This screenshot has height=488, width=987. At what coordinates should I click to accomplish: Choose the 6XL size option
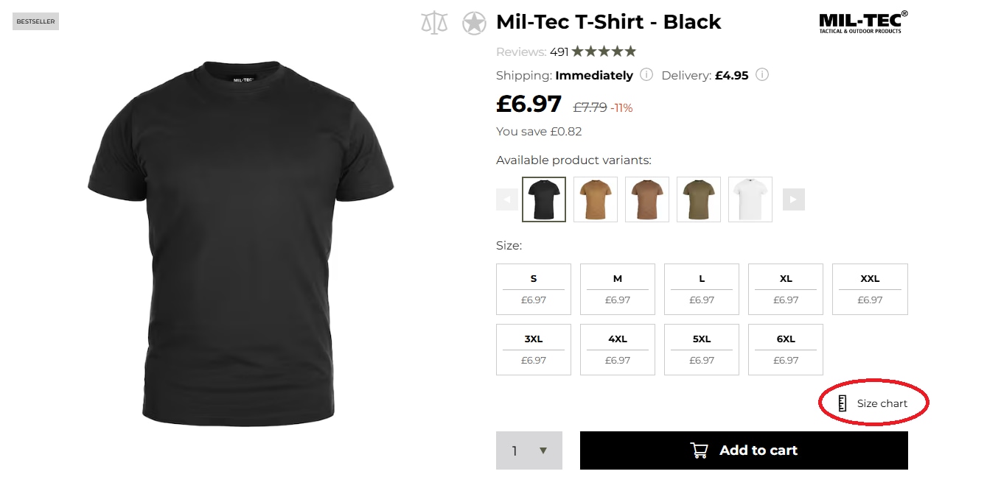pos(785,349)
